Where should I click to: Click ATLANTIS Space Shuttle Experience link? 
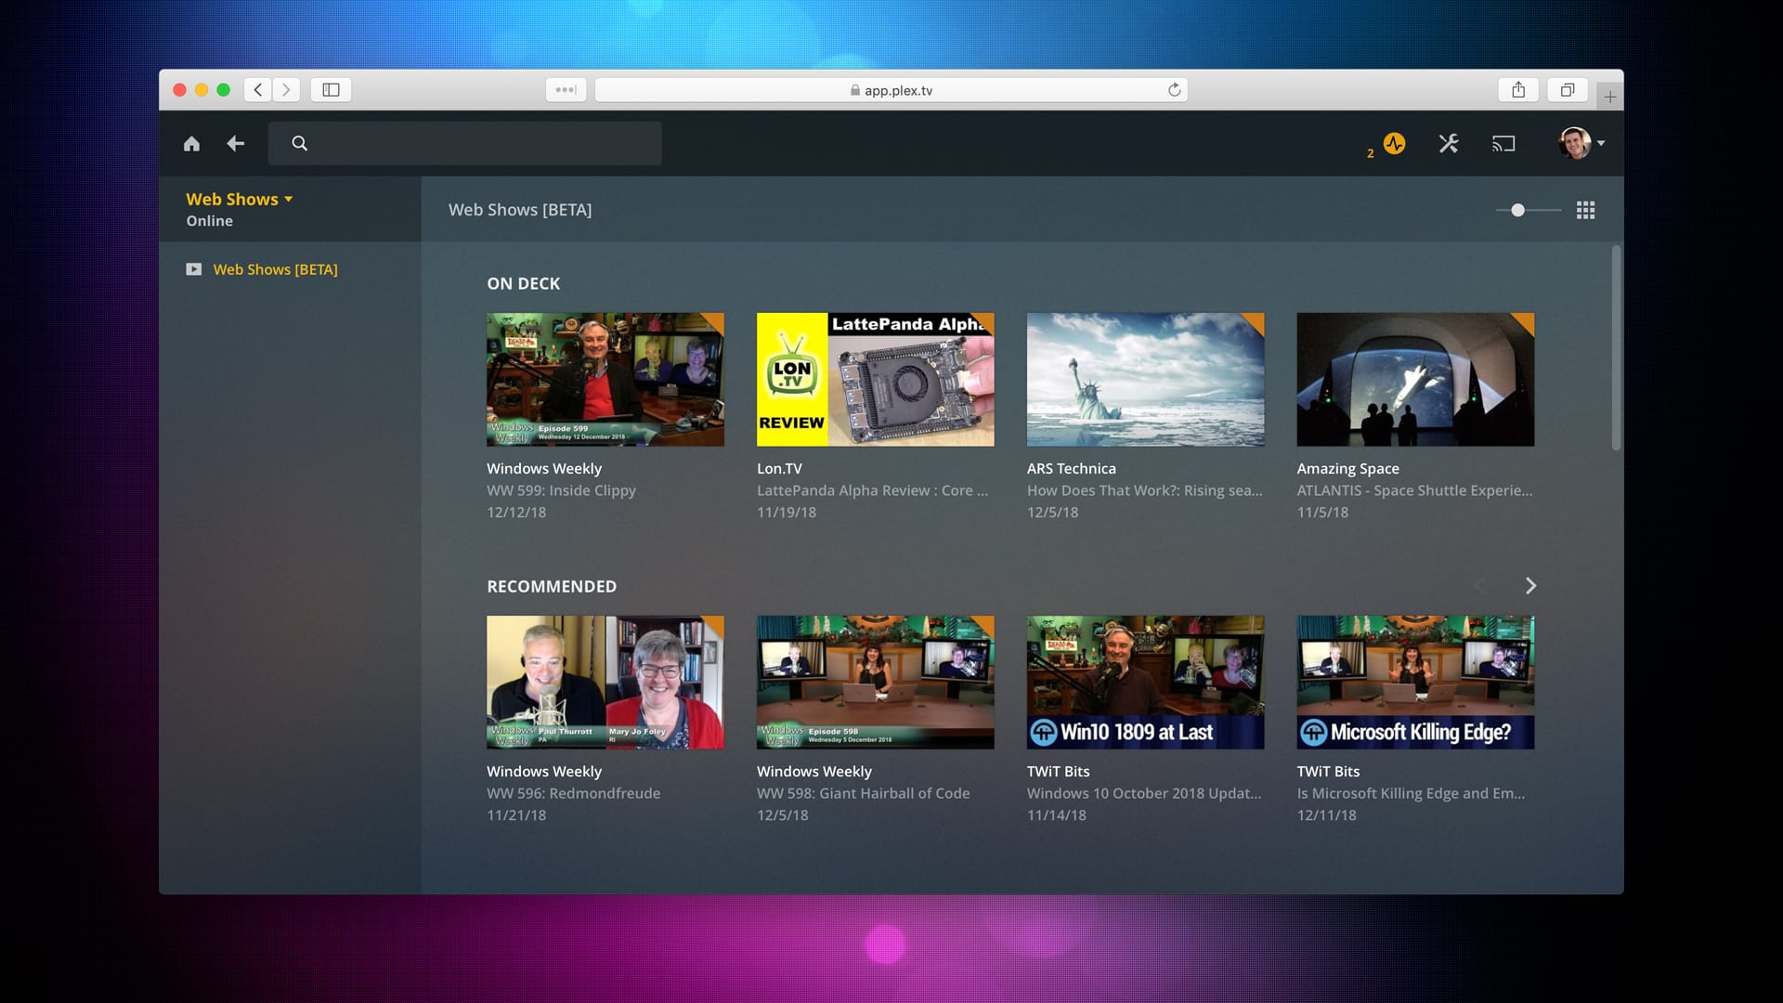point(1414,490)
